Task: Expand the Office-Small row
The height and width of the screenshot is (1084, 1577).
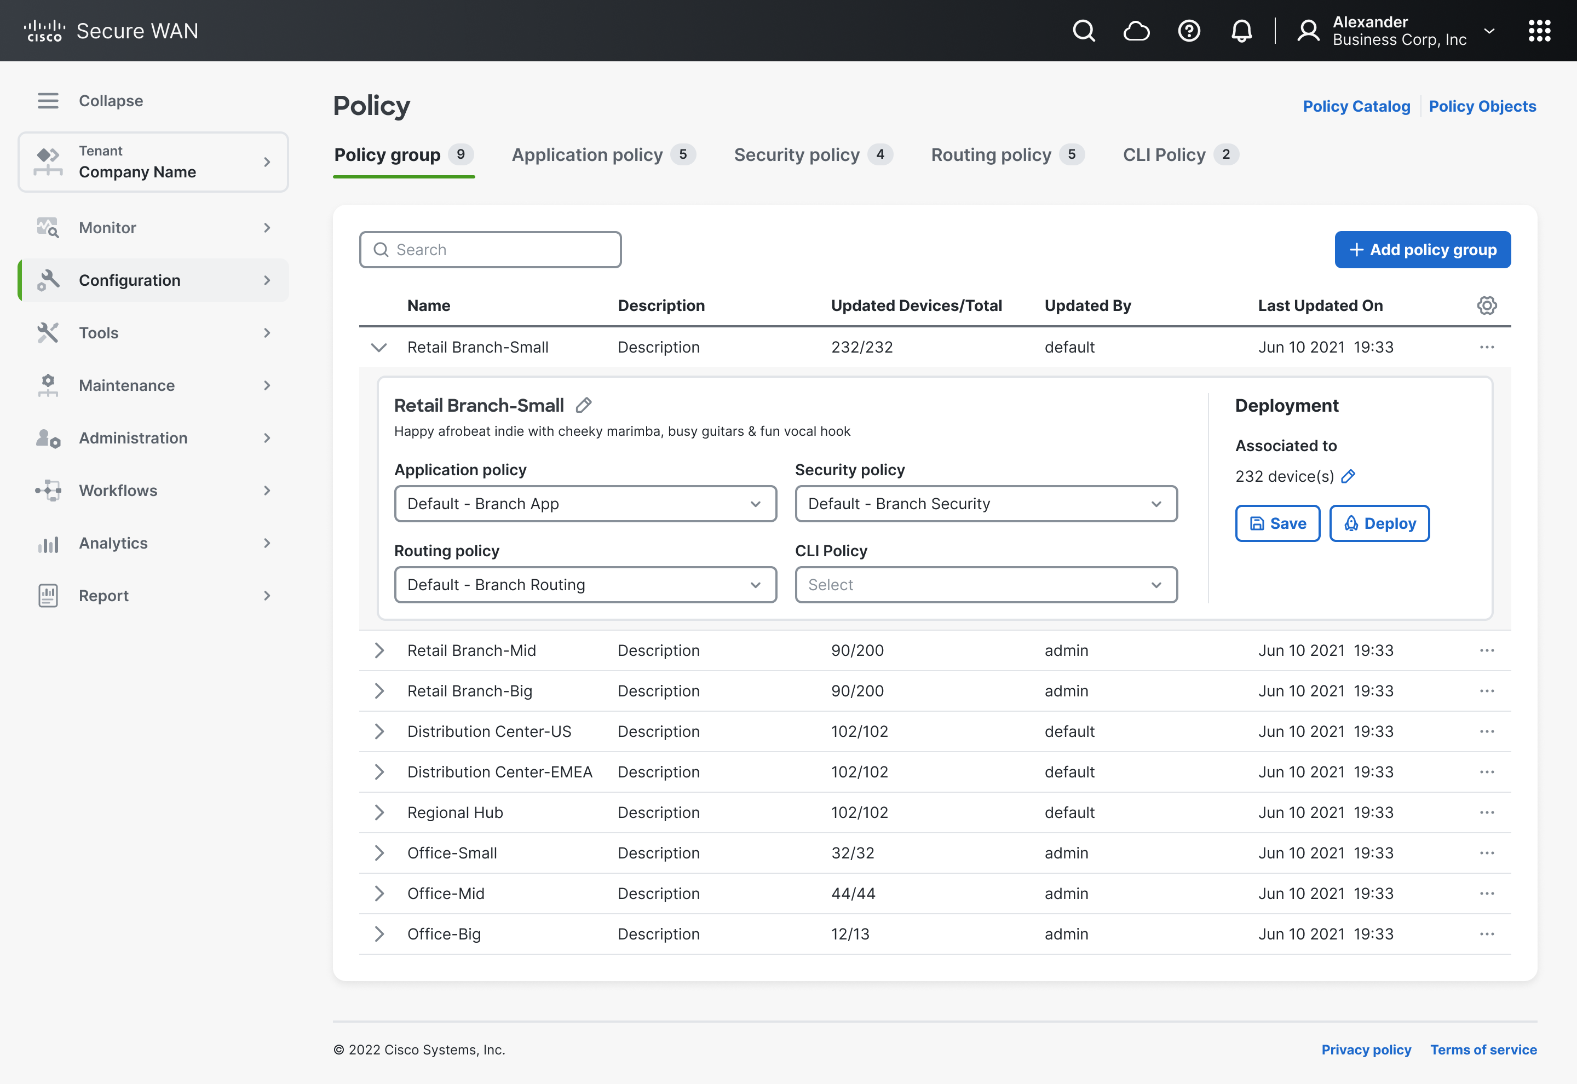Action: (379, 853)
